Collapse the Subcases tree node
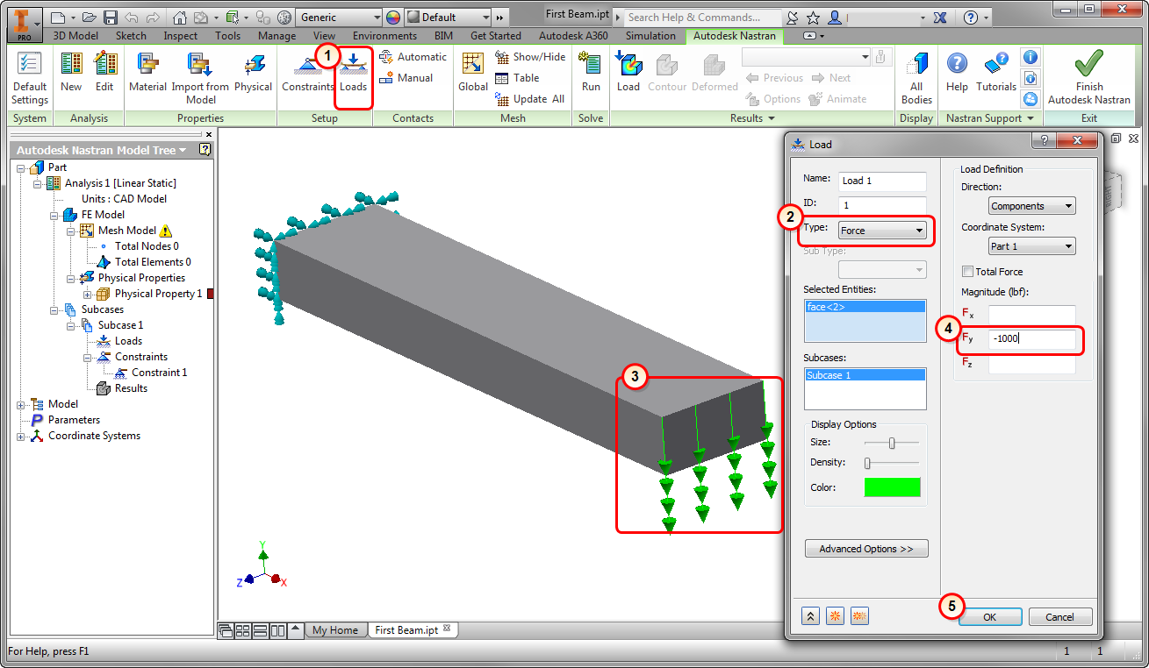 [54, 309]
